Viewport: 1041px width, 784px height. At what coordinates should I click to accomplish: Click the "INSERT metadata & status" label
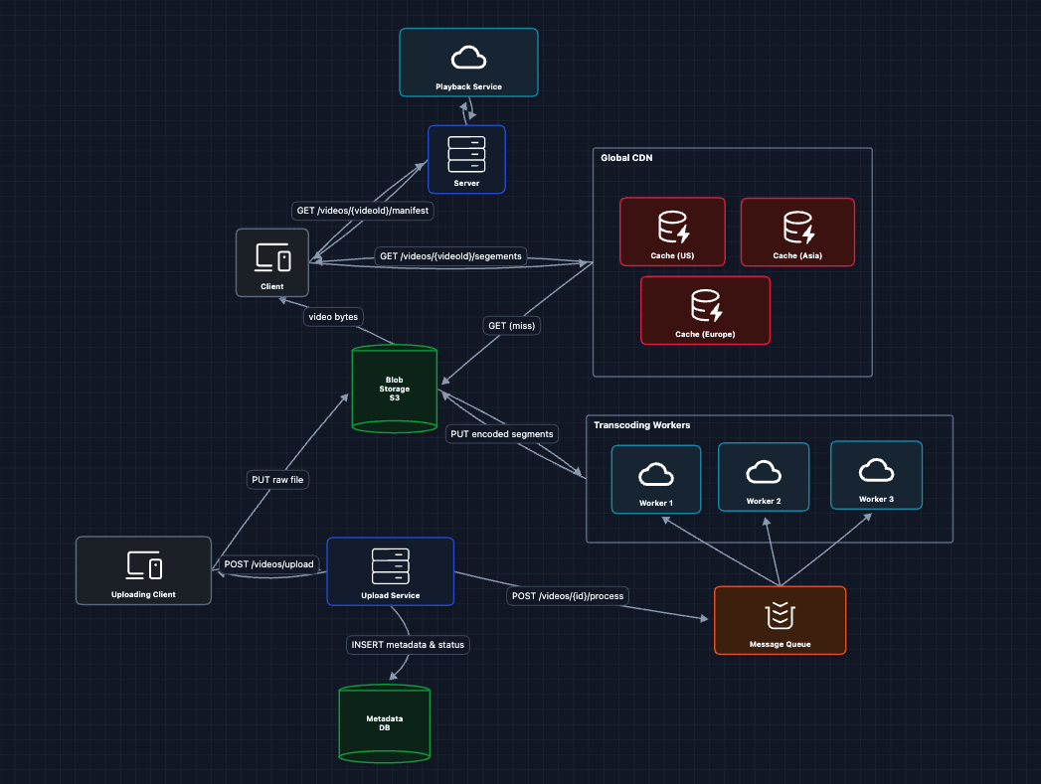[x=408, y=644]
